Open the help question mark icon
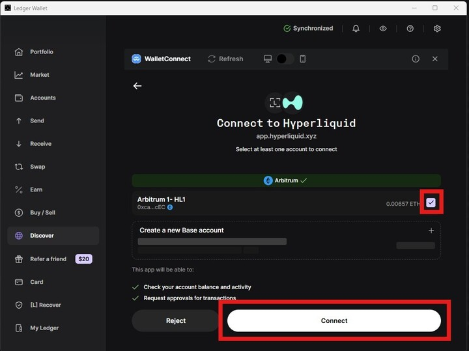This screenshot has height=351, width=469. click(x=410, y=29)
